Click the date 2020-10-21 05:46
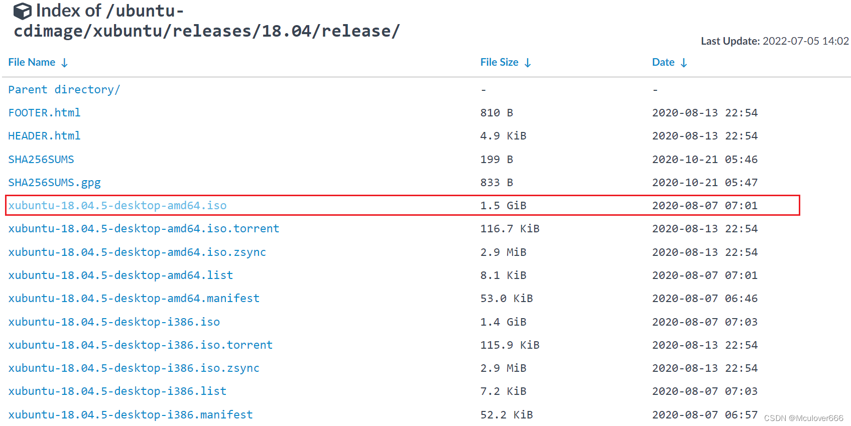Viewport: 851px width, 426px height. 705,160
